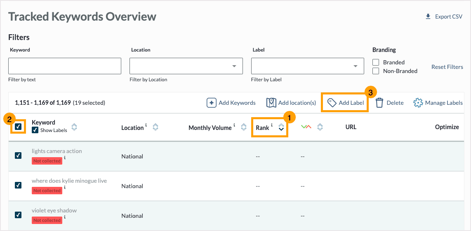Click the Delete trash can icon
471x231 pixels.
click(x=379, y=103)
